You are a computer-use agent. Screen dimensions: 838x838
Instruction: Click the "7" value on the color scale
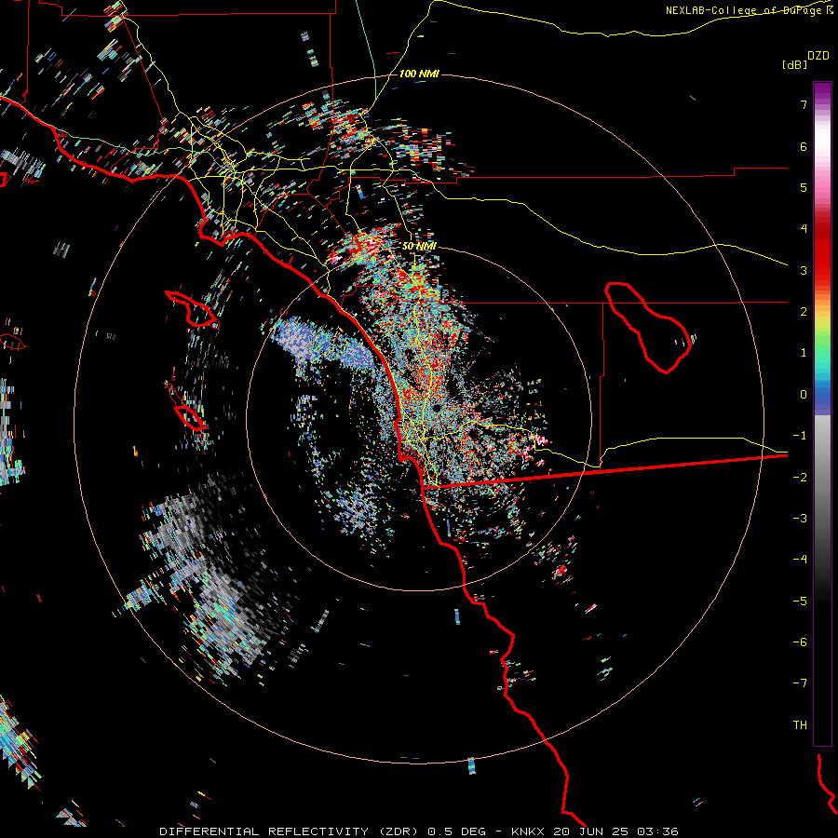pyautogui.click(x=804, y=104)
